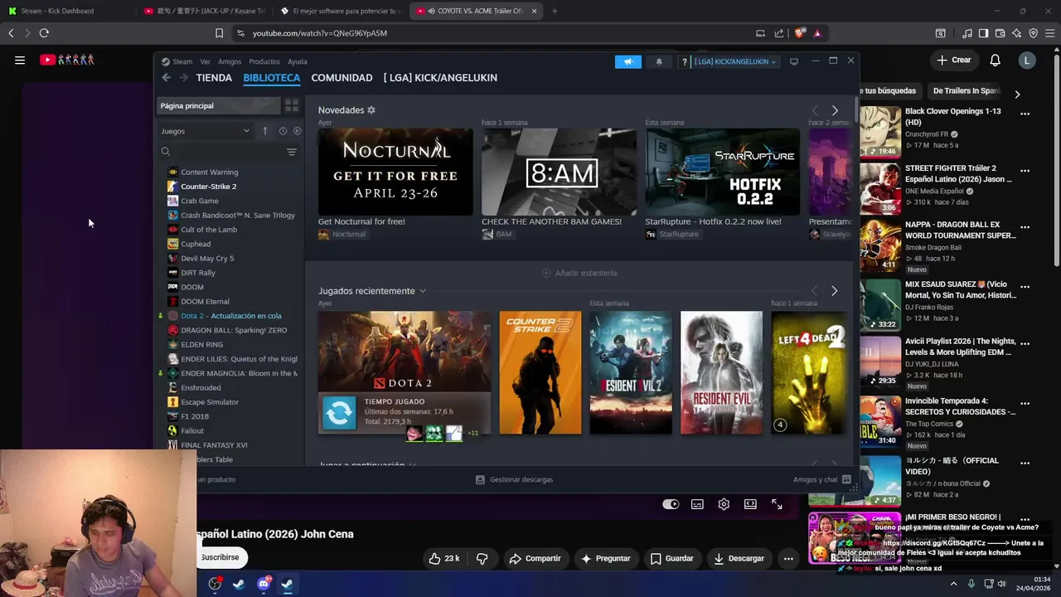
Task: Filter library by ready-to-play icon
Action: tap(297, 131)
